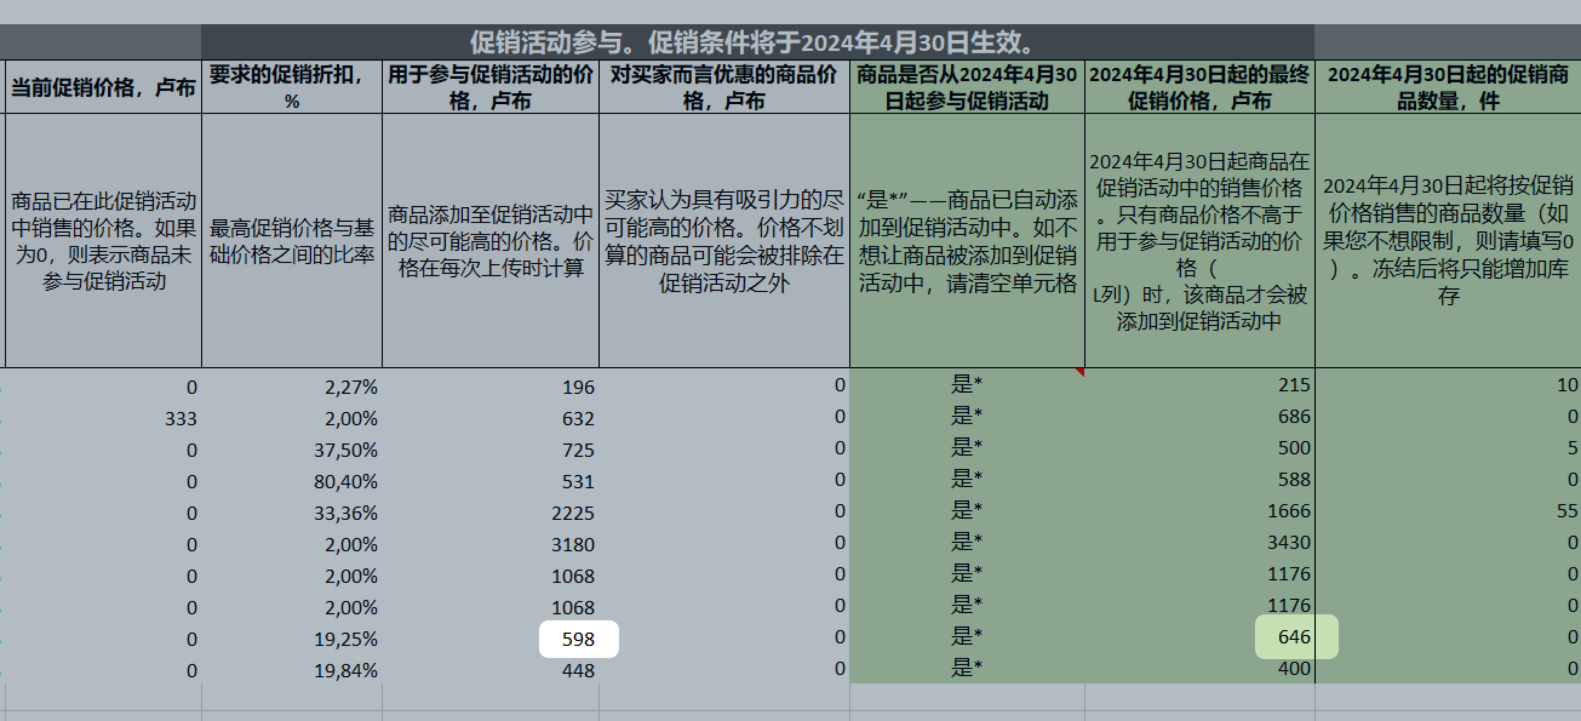This screenshot has width=1581, height=721.
Task: Select header 2024年4月30日起的促销商品数量，件
Action: coord(1448,87)
